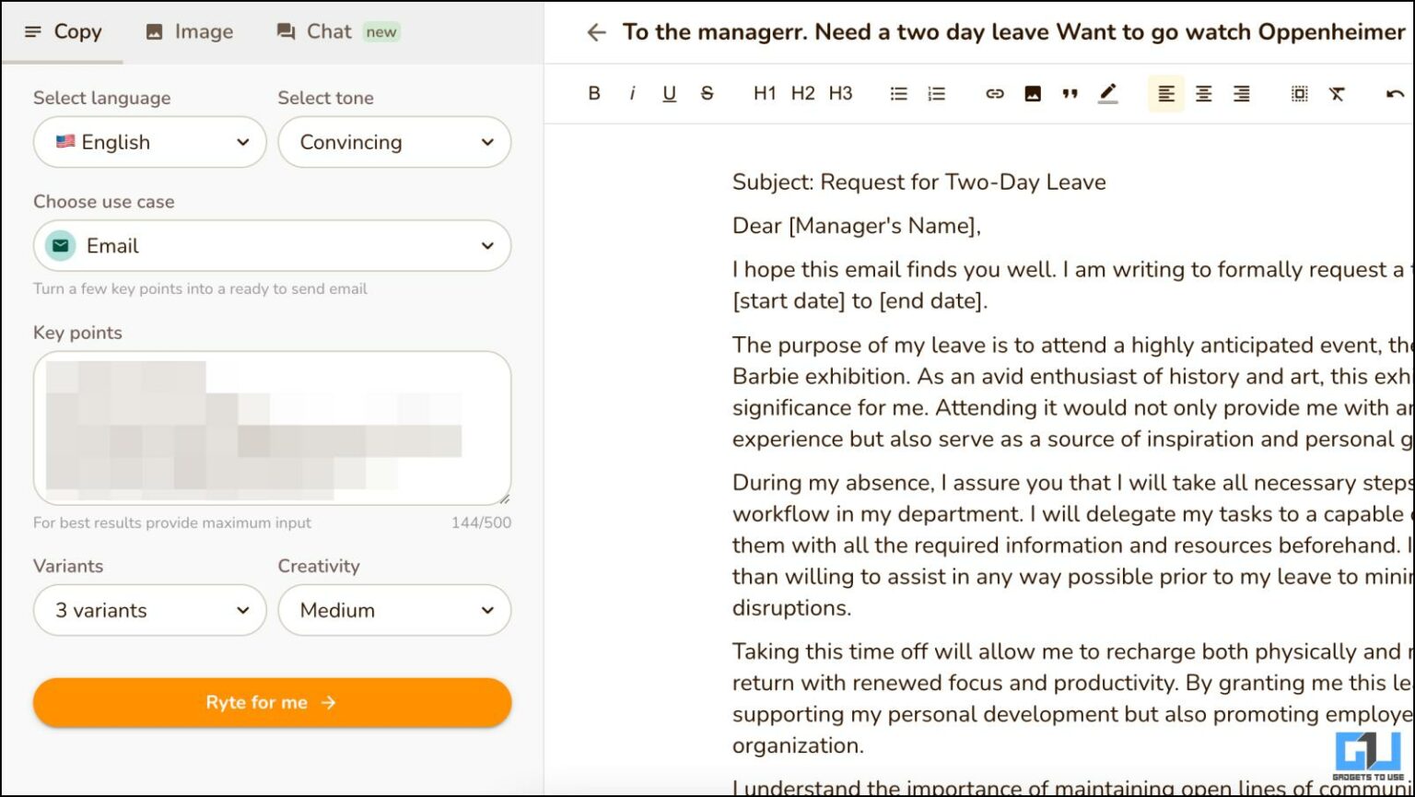Insert a hyperlink

[994, 93]
